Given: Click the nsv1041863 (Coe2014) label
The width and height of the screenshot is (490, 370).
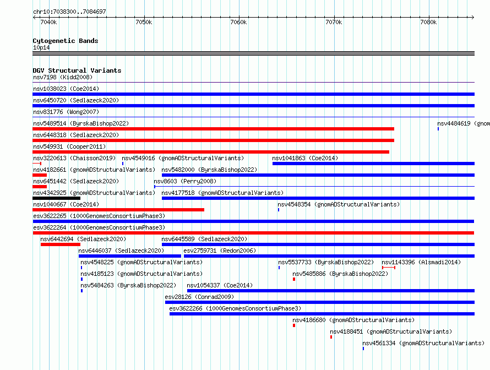Looking at the screenshot, I should (x=305, y=158).
